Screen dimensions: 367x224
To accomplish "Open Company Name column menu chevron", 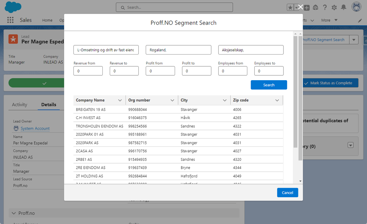I will [x=120, y=100].
